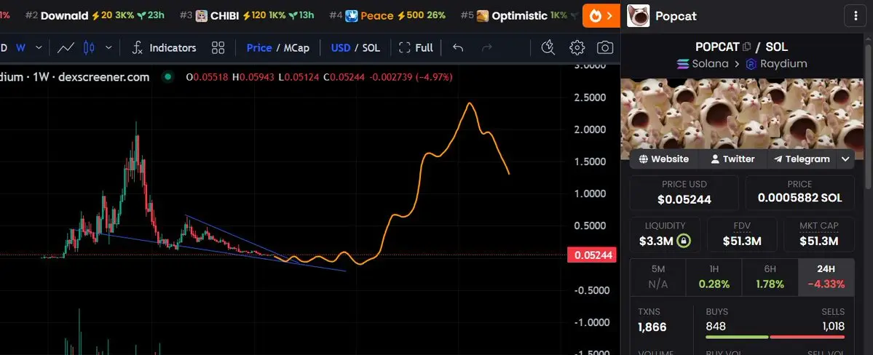Image resolution: width=873 pixels, height=355 pixels.
Task: Switch chart to Price mode
Action: [x=259, y=48]
